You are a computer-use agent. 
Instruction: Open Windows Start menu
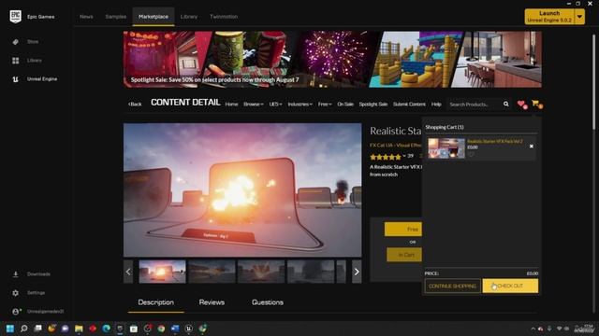(x=10, y=329)
